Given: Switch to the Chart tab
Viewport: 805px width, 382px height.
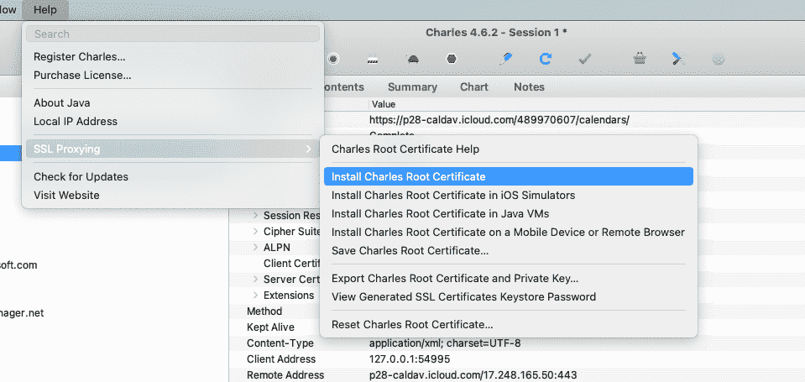Looking at the screenshot, I should [474, 86].
